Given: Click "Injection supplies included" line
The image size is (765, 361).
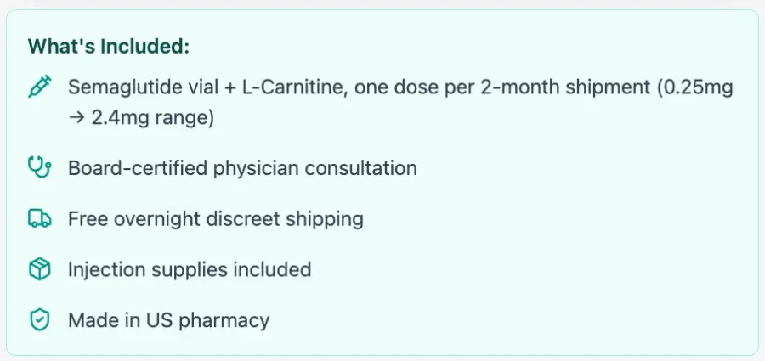Looking at the screenshot, I should pos(190,270).
